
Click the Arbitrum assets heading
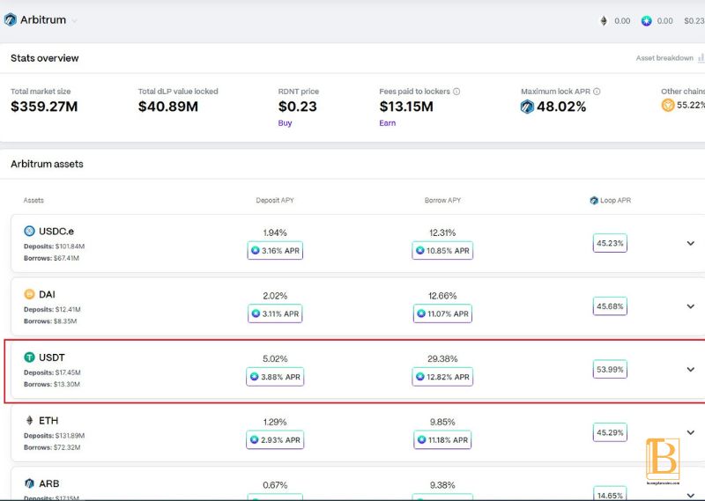point(47,164)
